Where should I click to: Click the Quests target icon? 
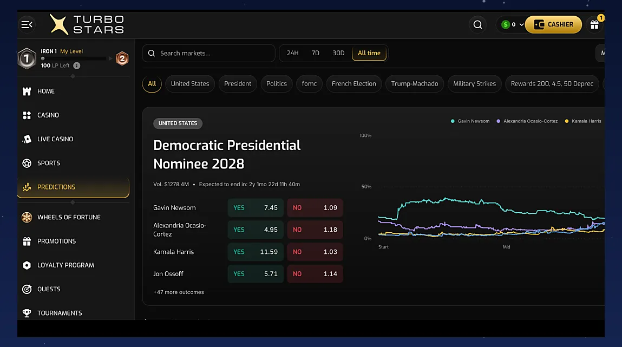point(27,289)
